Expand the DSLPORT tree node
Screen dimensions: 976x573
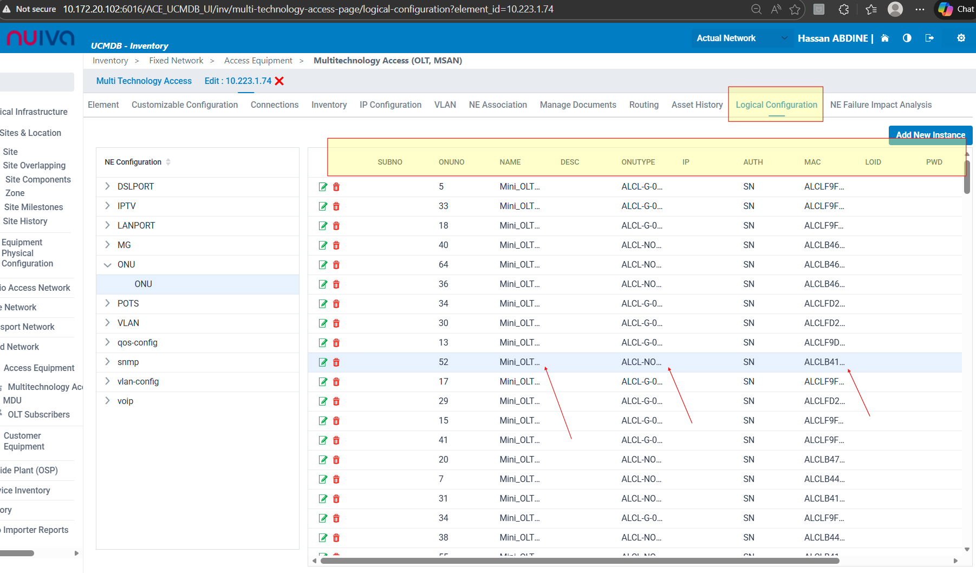[107, 186]
